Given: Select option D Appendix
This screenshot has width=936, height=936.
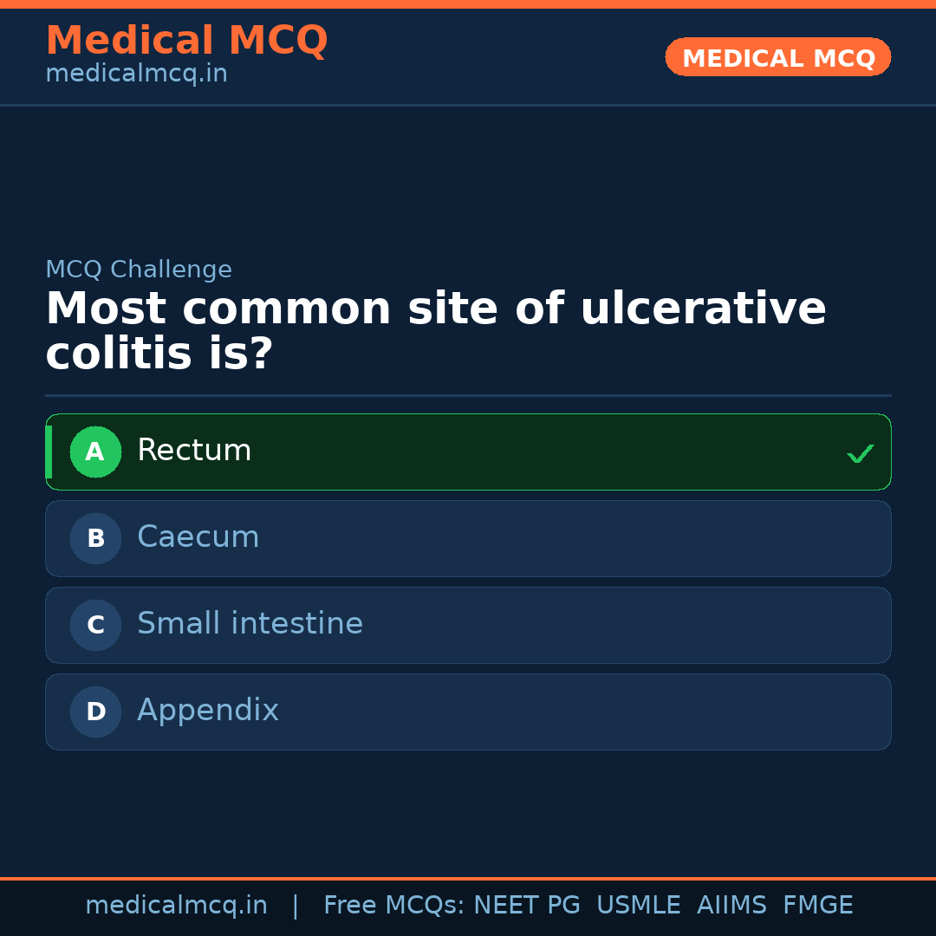Looking at the screenshot, I should point(468,712).
